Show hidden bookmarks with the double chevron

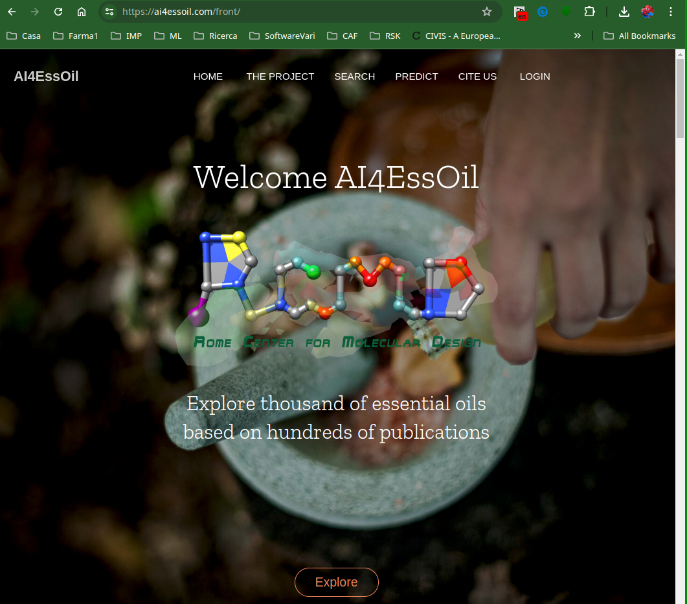[578, 36]
